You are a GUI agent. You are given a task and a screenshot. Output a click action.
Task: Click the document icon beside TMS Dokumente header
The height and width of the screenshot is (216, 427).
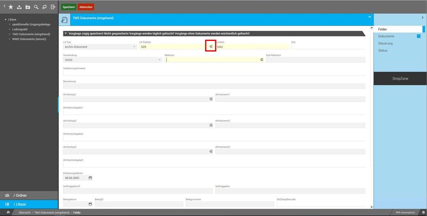pos(64,20)
